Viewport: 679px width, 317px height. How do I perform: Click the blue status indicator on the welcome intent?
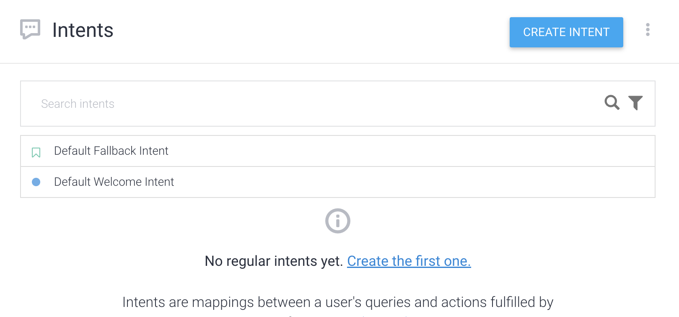tap(36, 182)
